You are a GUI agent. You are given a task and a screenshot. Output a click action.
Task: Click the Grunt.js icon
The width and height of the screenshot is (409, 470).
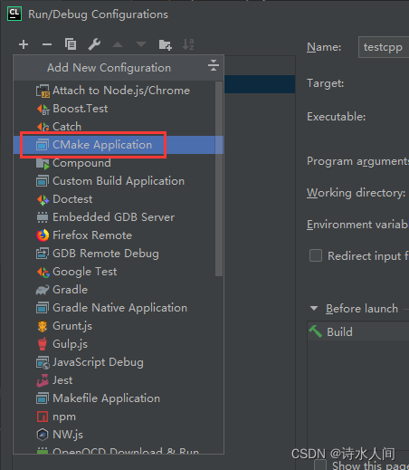pyautogui.click(x=43, y=326)
